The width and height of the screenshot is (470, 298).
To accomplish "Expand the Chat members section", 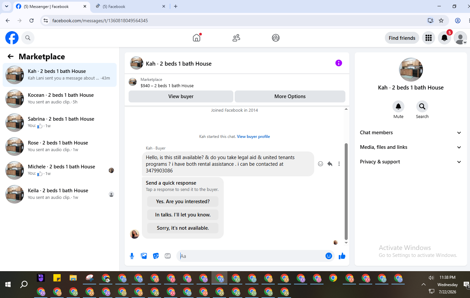I will tap(411, 133).
